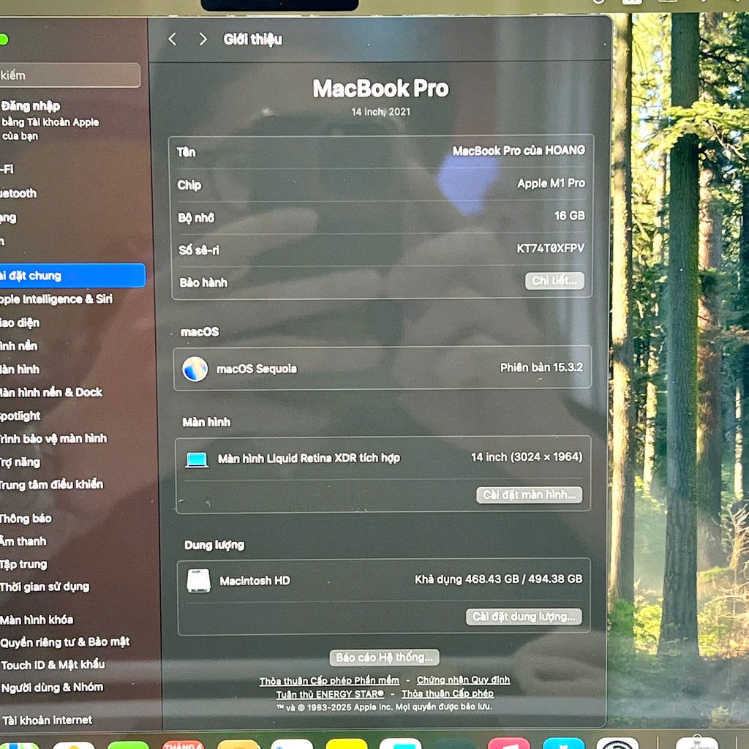Click the 14 inch (3024 × 1964) resolution text
749x749 pixels.
pyautogui.click(x=527, y=457)
